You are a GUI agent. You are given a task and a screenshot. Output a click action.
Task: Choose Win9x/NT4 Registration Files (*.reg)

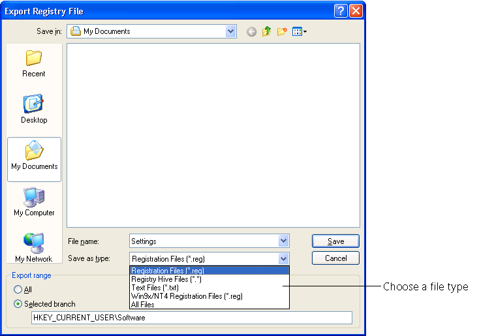pos(209,296)
